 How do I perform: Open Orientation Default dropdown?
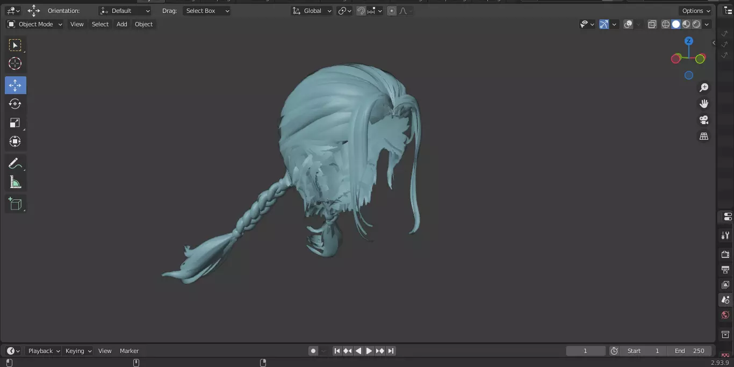pos(125,11)
